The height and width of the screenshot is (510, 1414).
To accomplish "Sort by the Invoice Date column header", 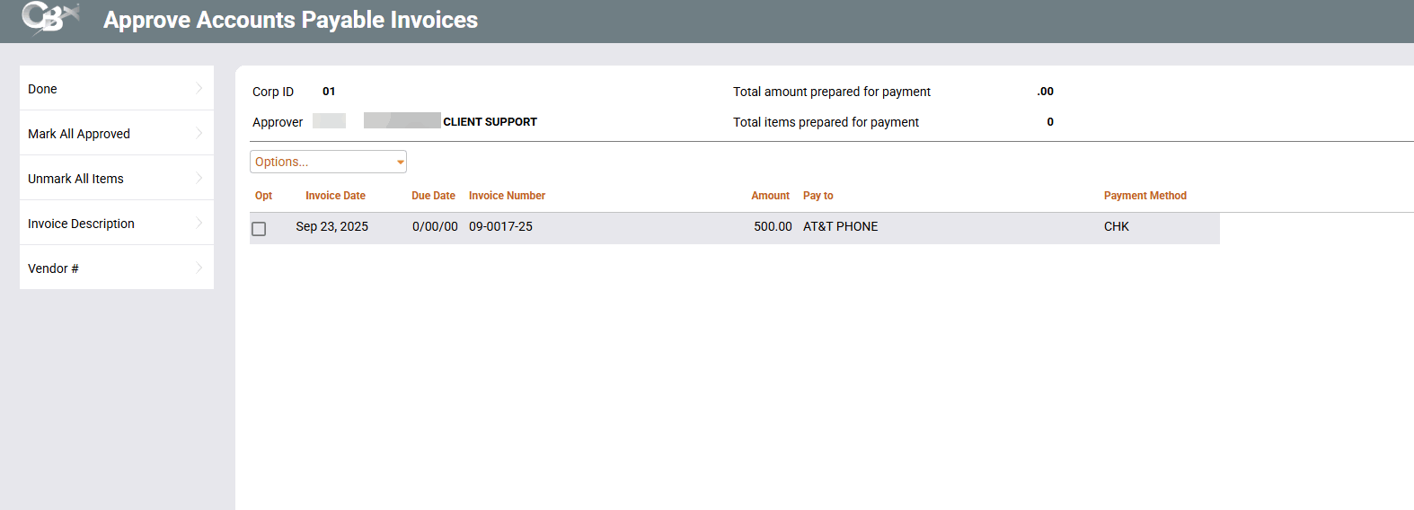I will click(x=335, y=196).
